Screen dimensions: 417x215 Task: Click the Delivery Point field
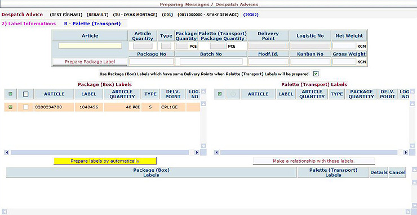[x=268, y=46]
